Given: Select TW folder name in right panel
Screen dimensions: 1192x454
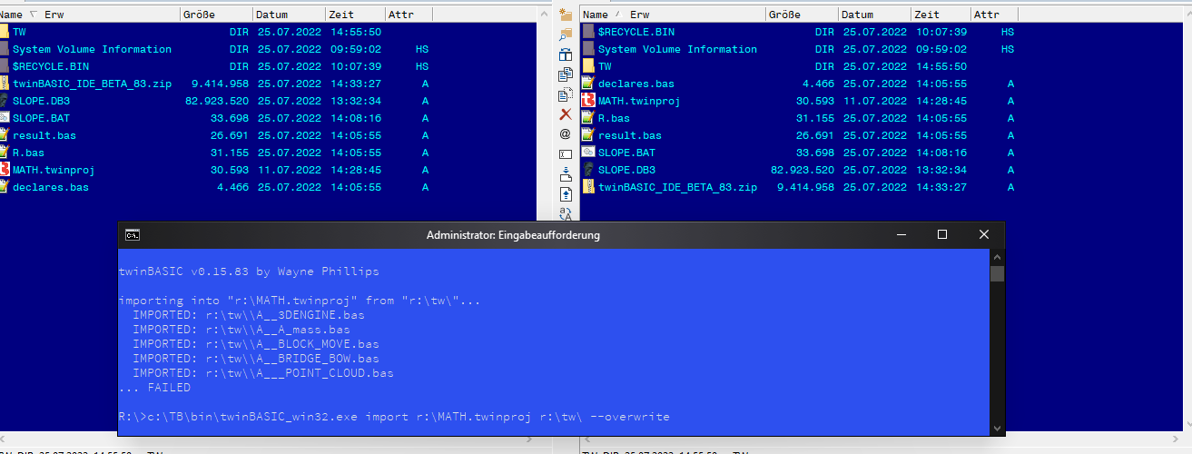Looking at the screenshot, I should coord(605,66).
